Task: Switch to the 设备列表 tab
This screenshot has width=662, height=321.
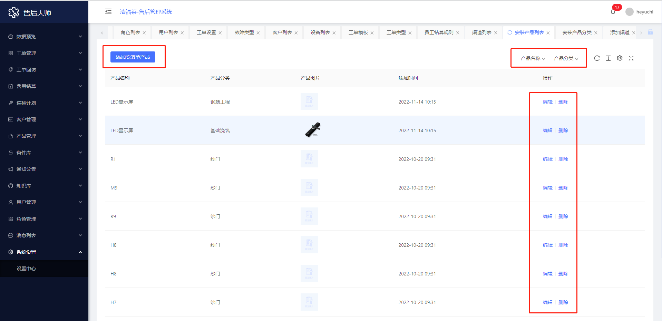Action: 320,32
